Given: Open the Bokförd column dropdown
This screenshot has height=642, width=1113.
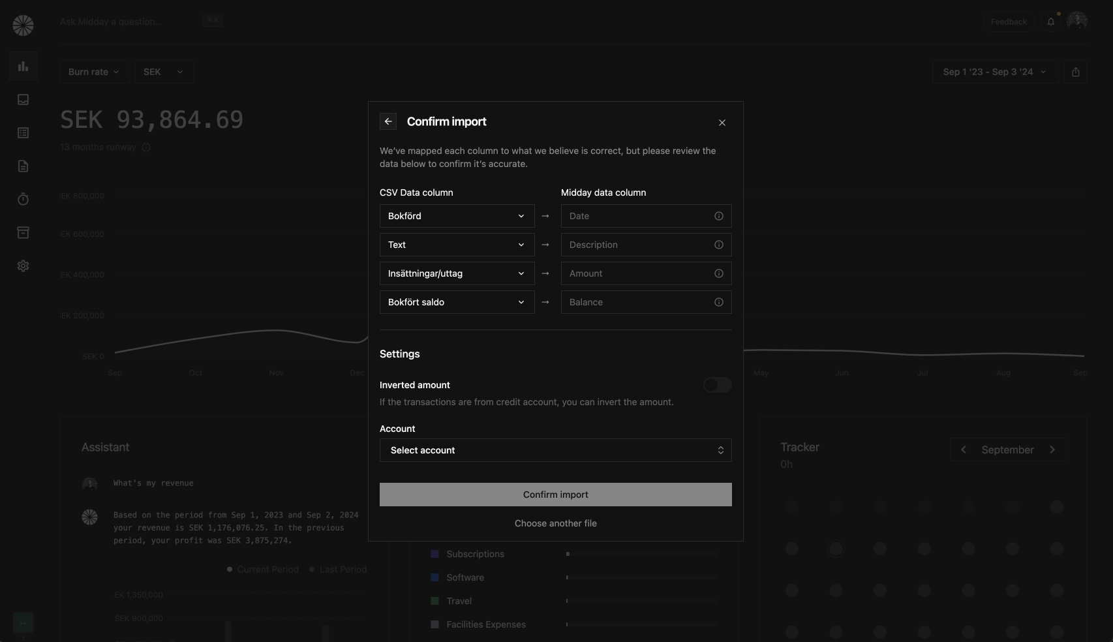Looking at the screenshot, I should [x=457, y=216].
